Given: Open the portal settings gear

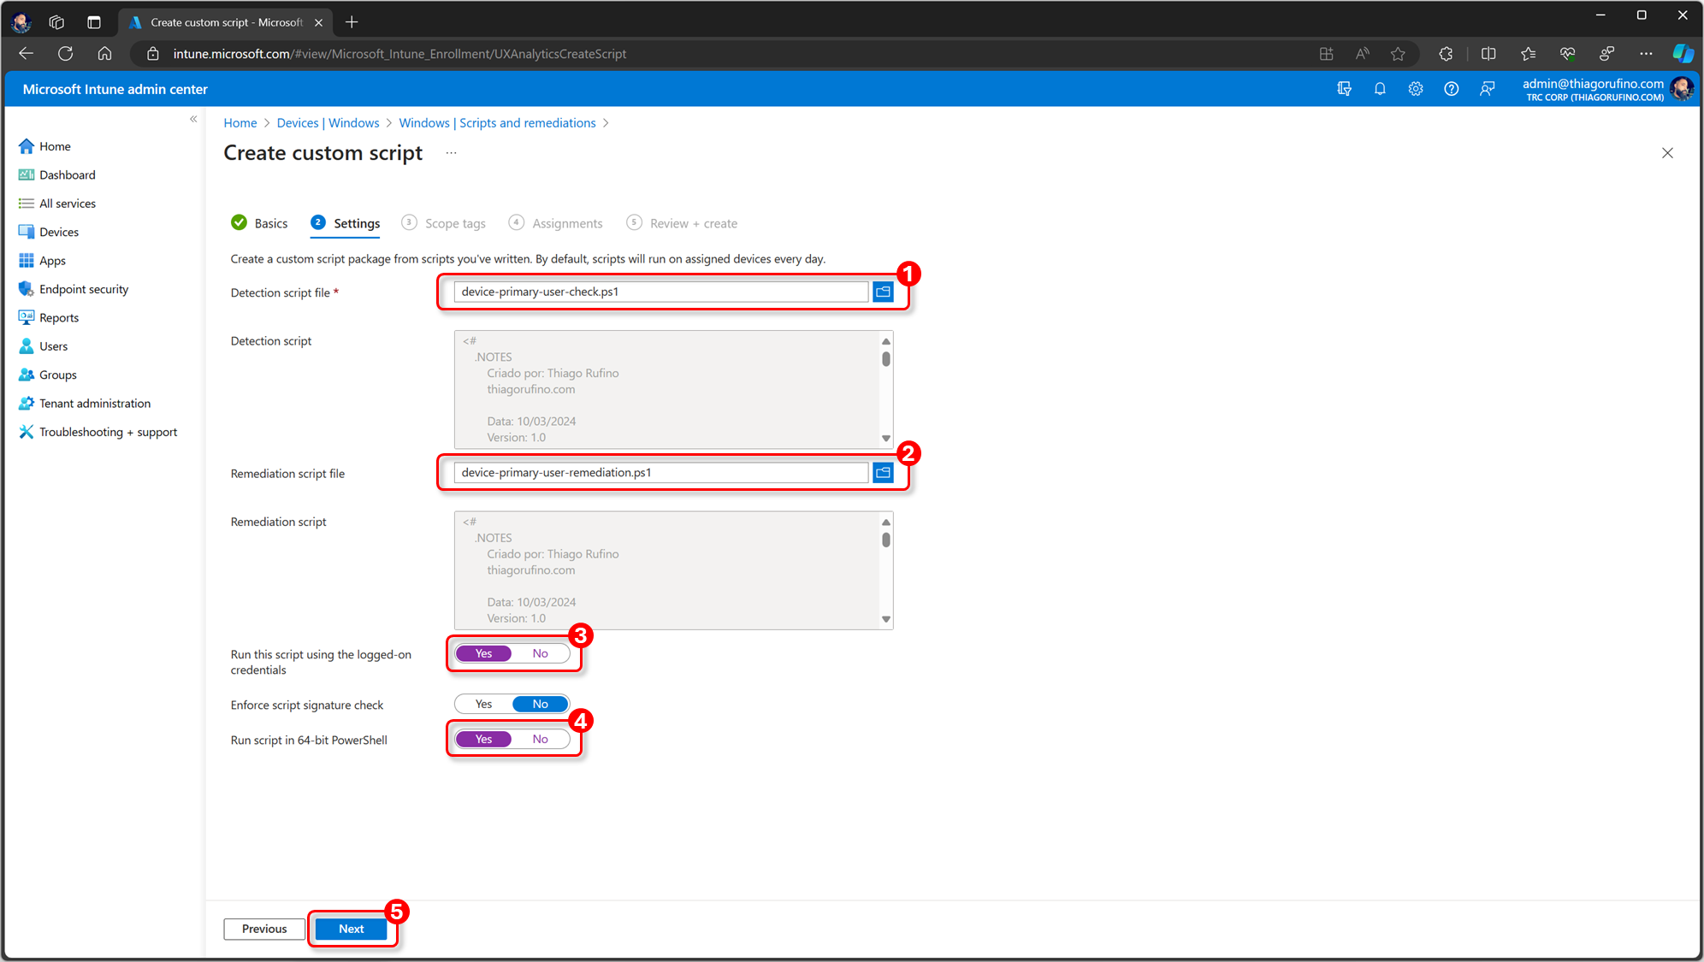Looking at the screenshot, I should 1416,89.
